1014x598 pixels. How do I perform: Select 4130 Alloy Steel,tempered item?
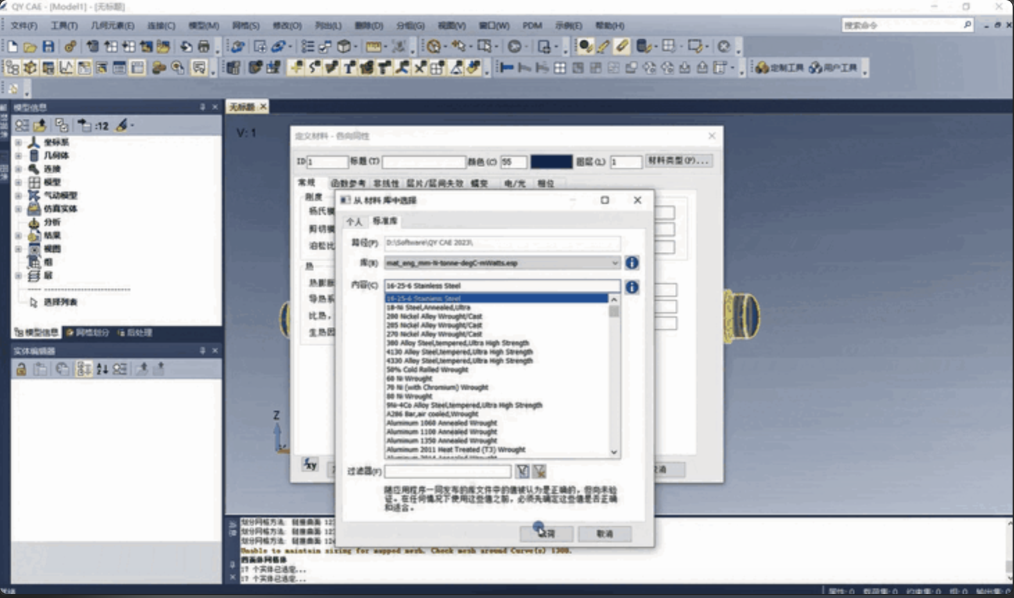pyautogui.click(x=459, y=352)
